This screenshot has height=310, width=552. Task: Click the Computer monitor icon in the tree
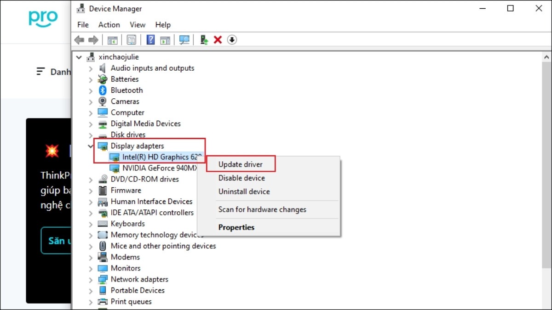pyautogui.click(x=103, y=113)
